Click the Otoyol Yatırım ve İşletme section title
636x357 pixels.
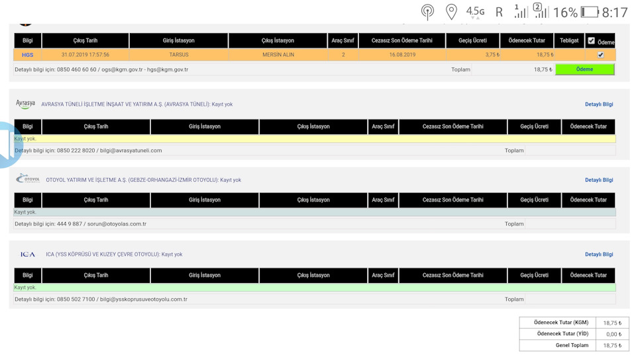(143, 180)
